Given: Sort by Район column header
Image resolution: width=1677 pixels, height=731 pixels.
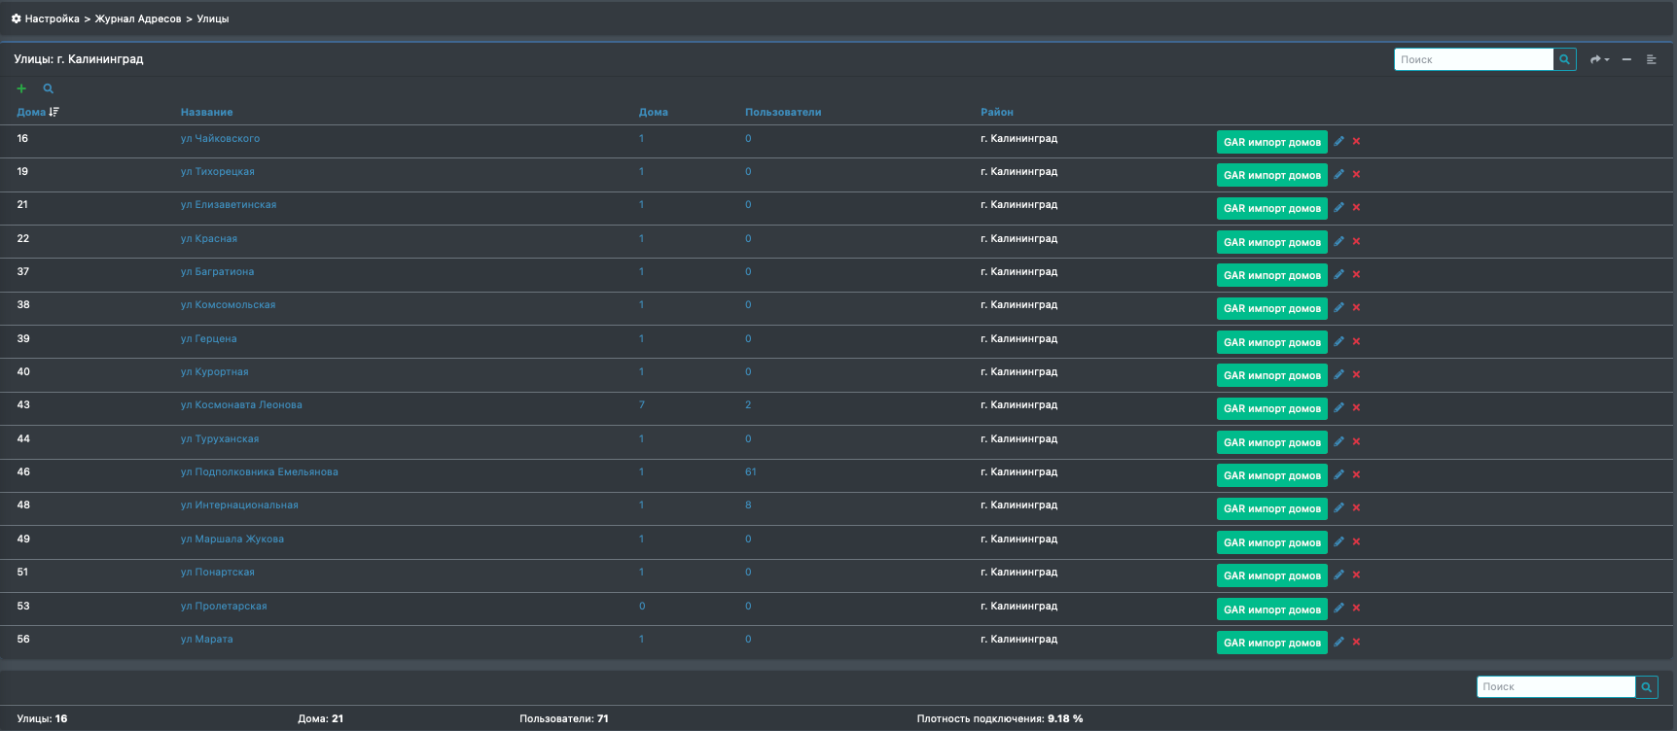Looking at the screenshot, I should point(997,112).
